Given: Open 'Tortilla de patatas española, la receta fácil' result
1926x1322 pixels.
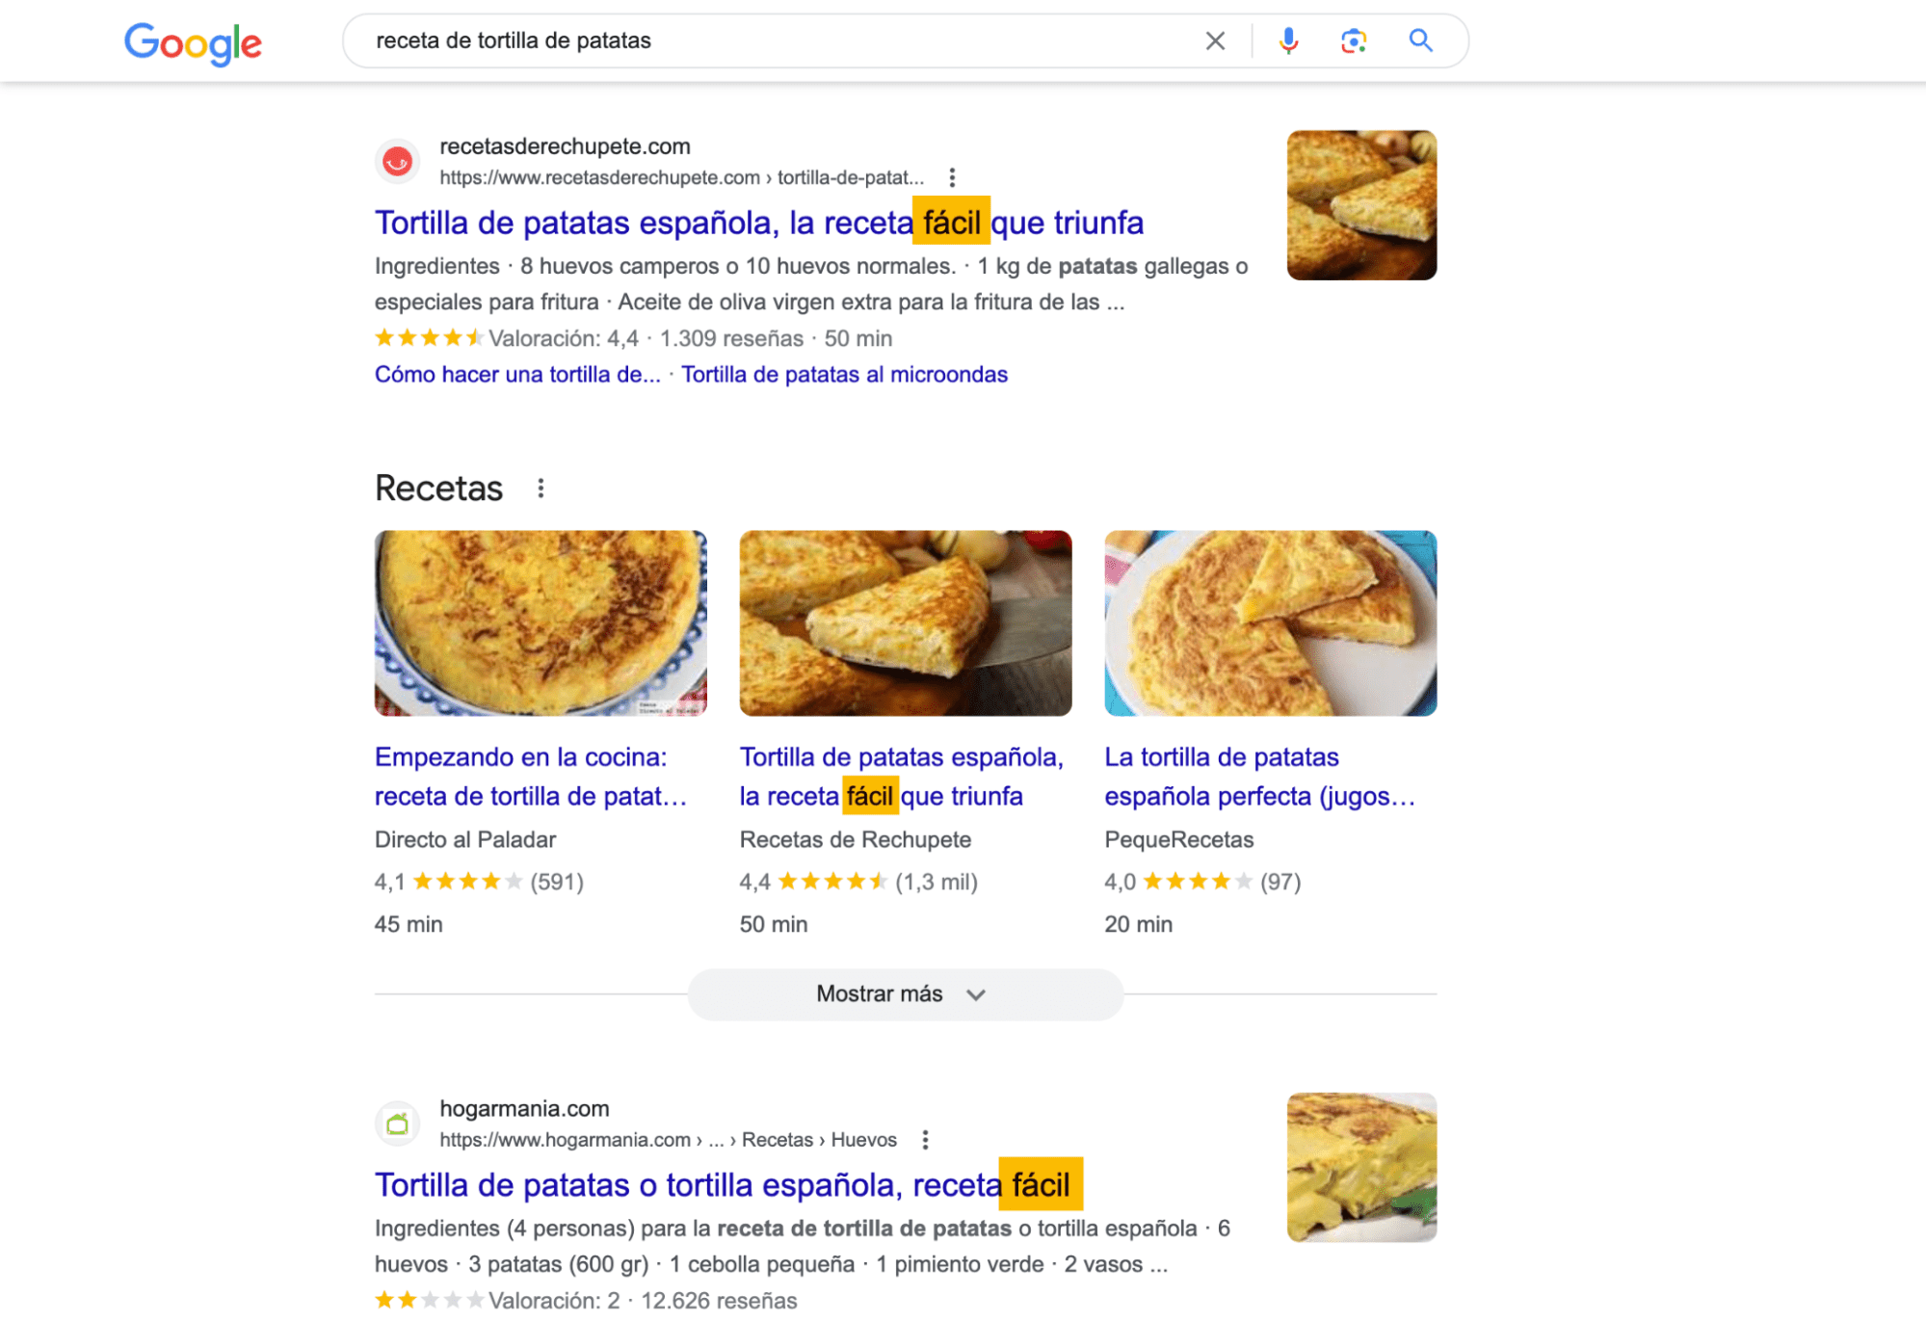Looking at the screenshot, I should click(x=757, y=223).
